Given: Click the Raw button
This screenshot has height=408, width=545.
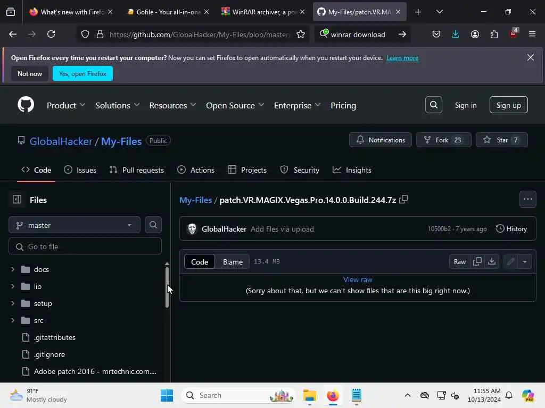Looking at the screenshot, I should coord(459,261).
